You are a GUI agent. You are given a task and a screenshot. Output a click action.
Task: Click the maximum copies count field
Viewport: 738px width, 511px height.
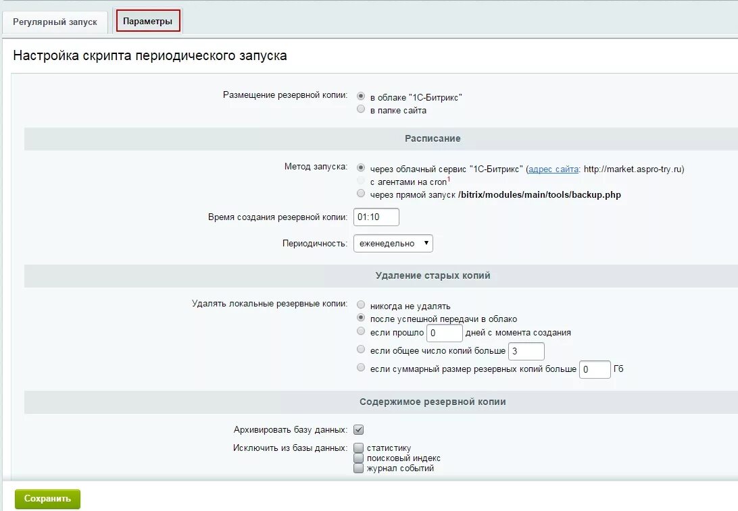(526, 351)
